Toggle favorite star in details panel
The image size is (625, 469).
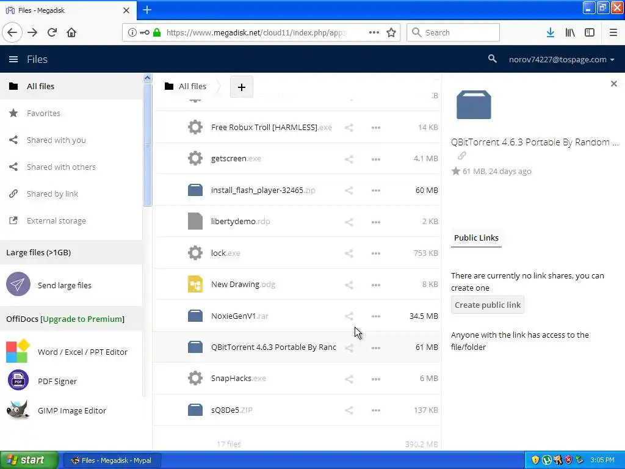[x=456, y=172]
